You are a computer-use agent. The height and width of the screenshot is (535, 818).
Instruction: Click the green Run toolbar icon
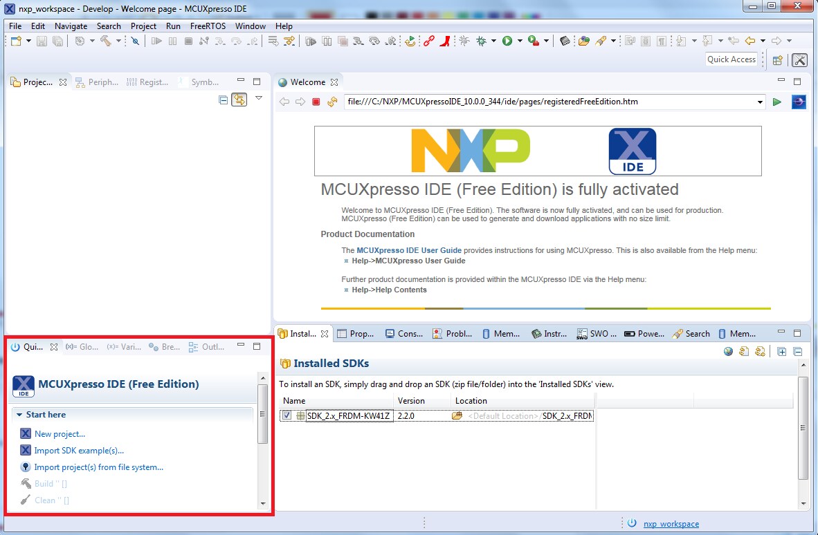[x=507, y=41]
